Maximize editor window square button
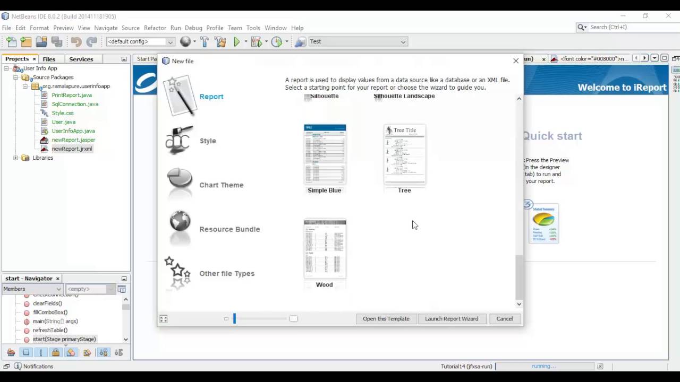The width and height of the screenshot is (680, 382). 664,58
